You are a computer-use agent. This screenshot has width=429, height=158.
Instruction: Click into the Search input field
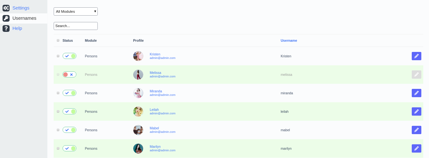pyautogui.click(x=75, y=26)
